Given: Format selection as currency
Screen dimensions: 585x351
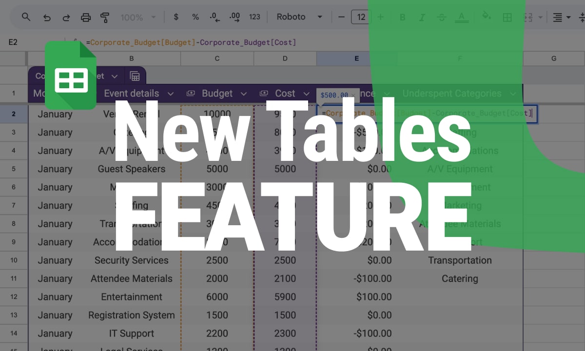Looking at the screenshot, I should point(175,17).
